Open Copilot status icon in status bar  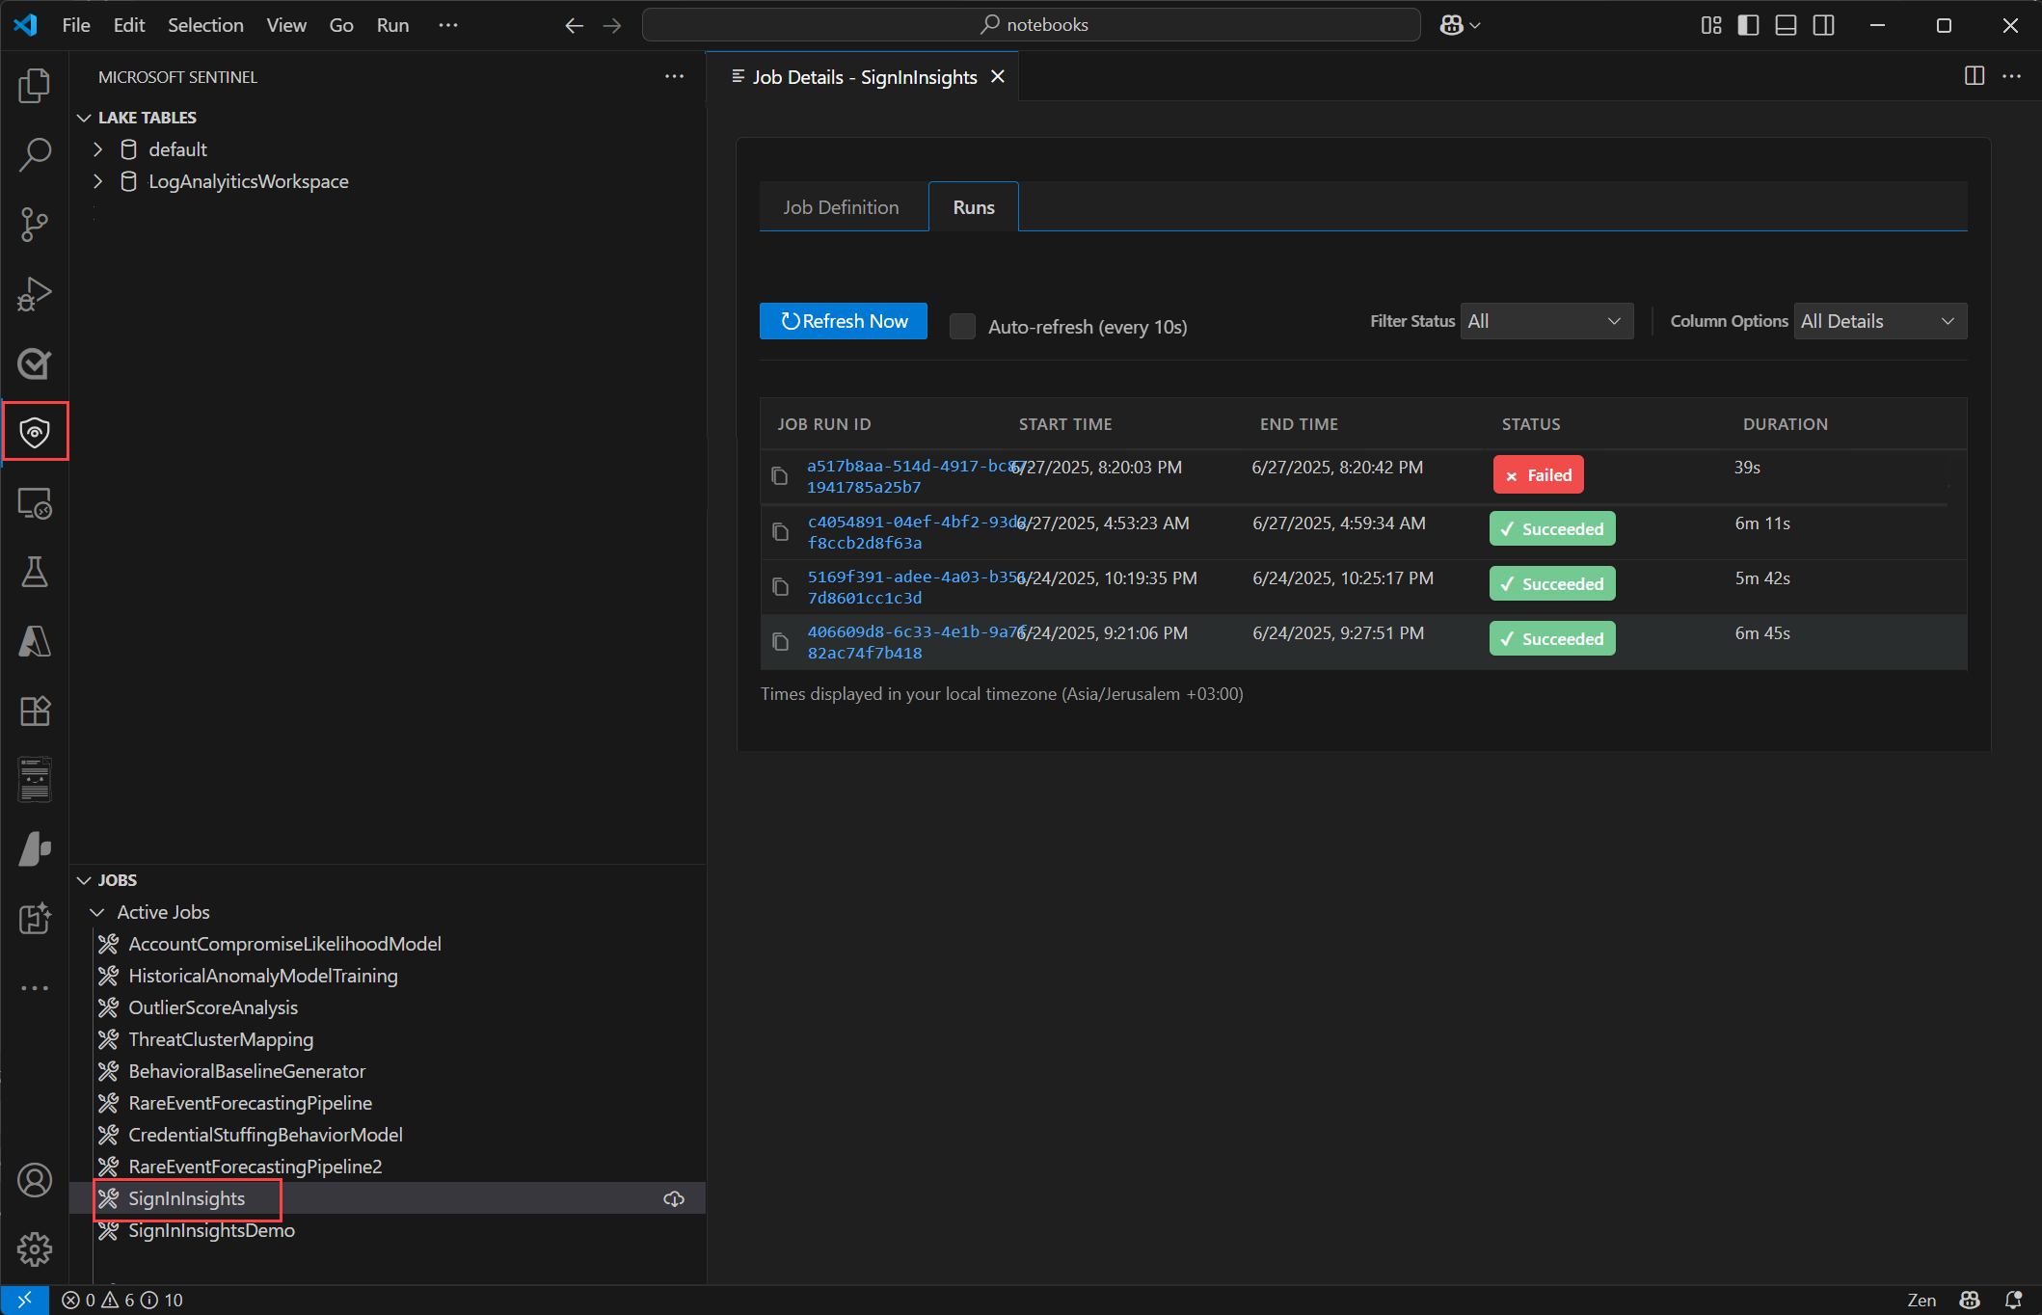tap(1970, 1300)
